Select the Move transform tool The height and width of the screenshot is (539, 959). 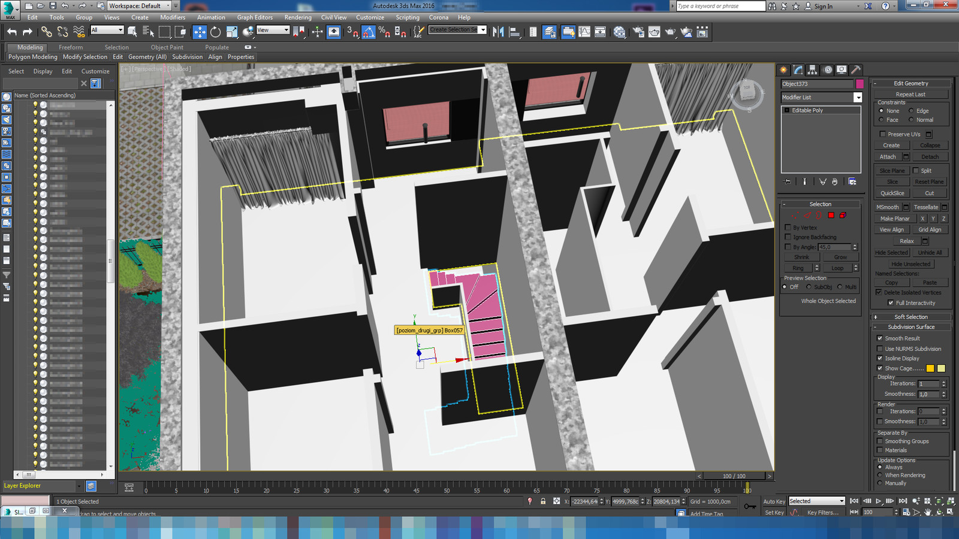point(200,32)
